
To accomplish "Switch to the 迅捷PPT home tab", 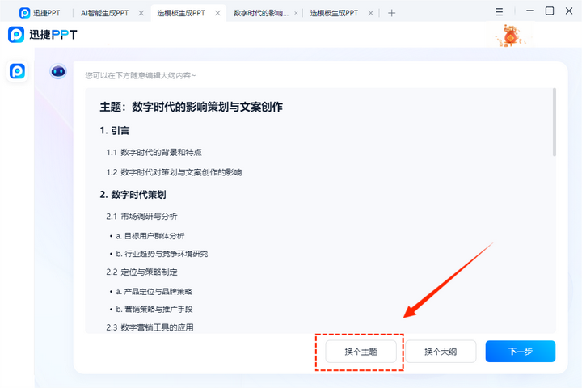I will point(40,13).
